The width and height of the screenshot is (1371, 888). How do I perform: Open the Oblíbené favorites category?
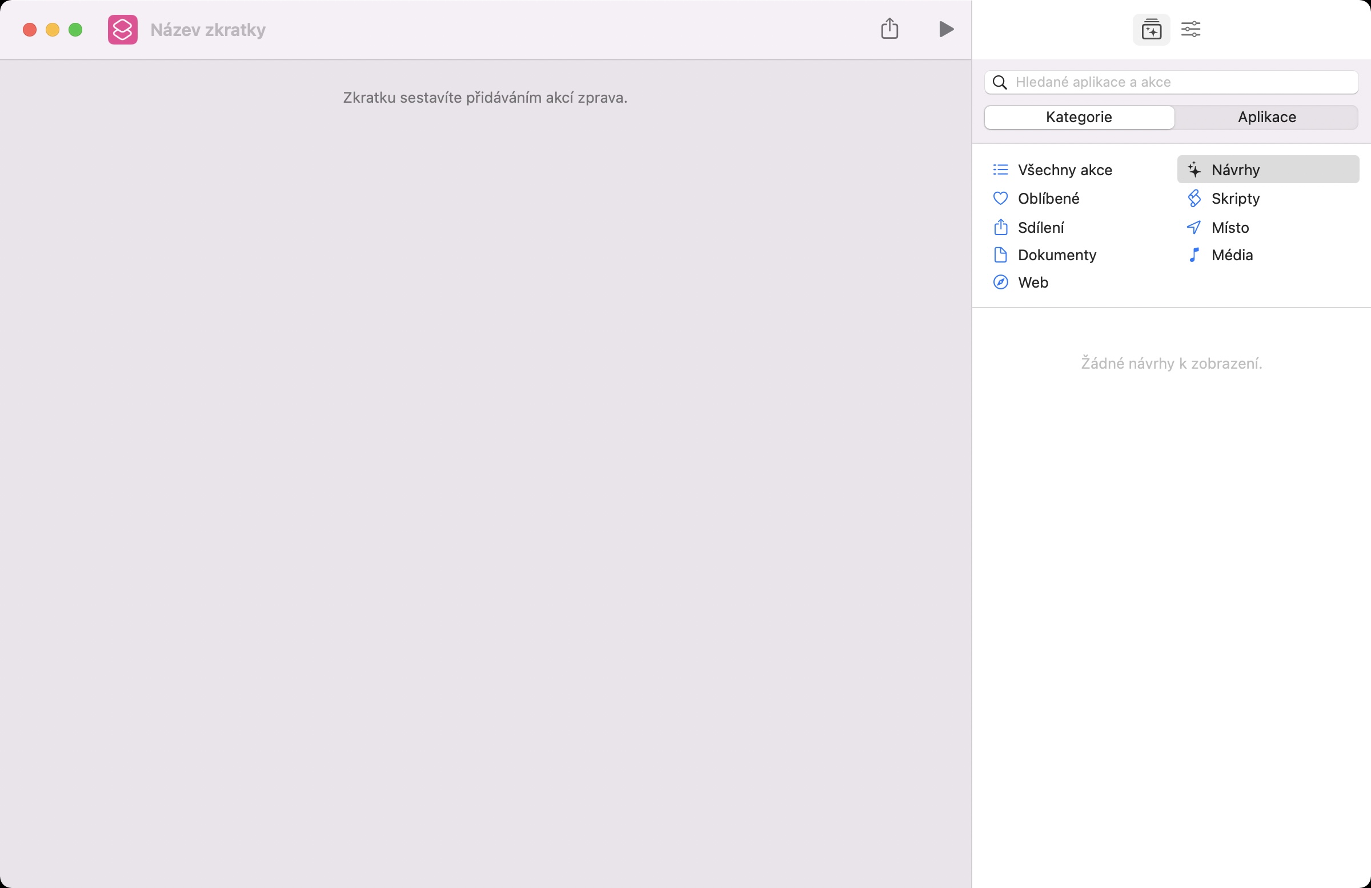click(x=1048, y=199)
